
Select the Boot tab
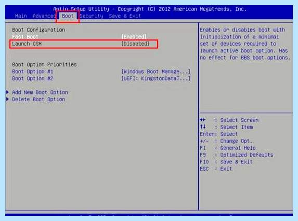coord(68,16)
